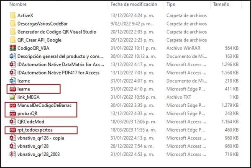
Task: Click the CodigoQR_VBA WinRAR archive icon
Action: point(12,48)
